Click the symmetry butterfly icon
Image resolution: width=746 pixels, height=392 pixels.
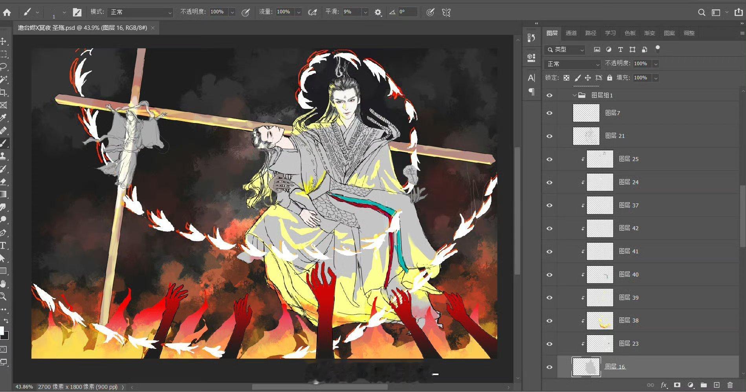[x=446, y=12]
